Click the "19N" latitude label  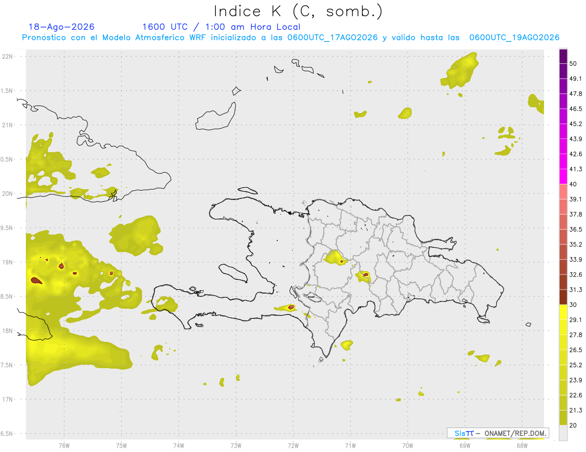[8, 262]
